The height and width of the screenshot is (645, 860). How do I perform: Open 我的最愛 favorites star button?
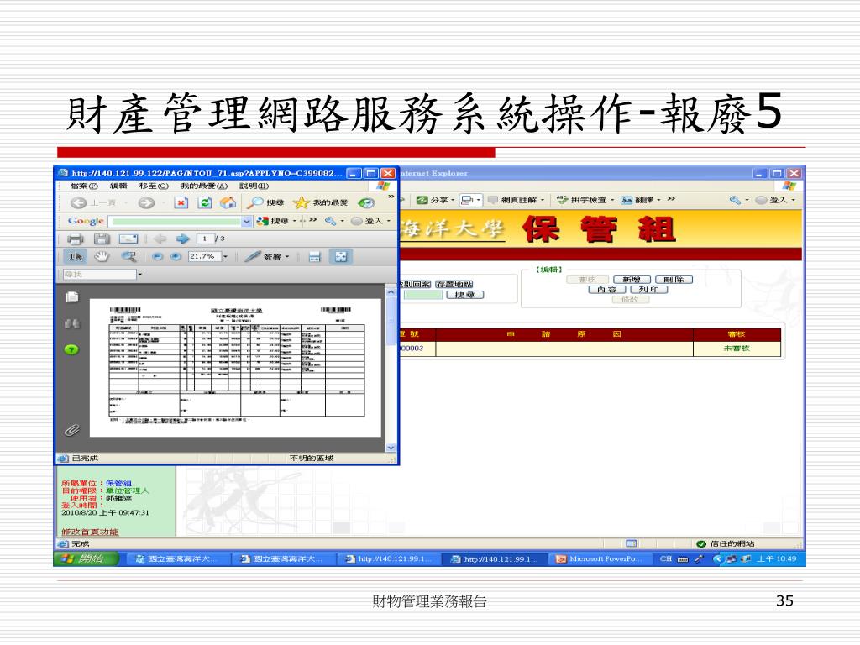(x=321, y=203)
